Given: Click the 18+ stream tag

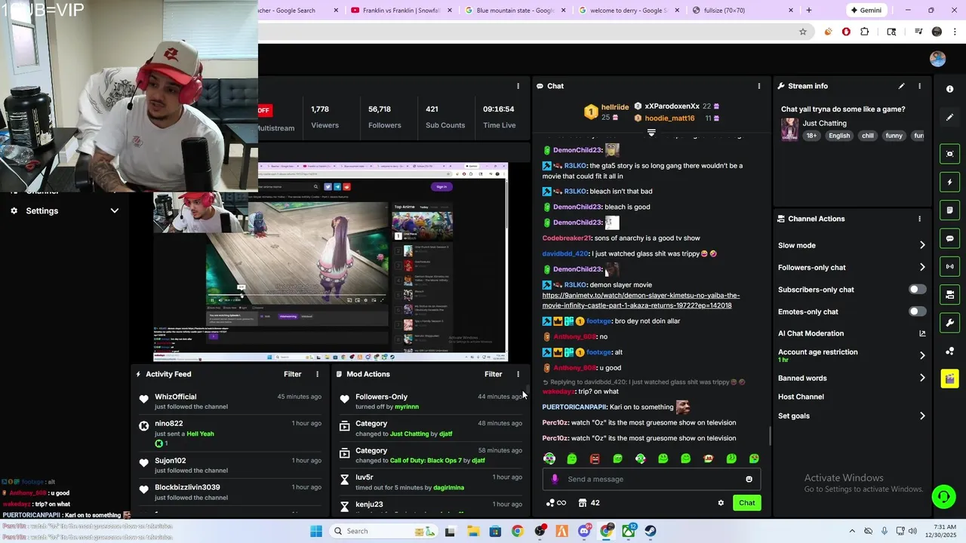Looking at the screenshot, I should pos(811,136).
